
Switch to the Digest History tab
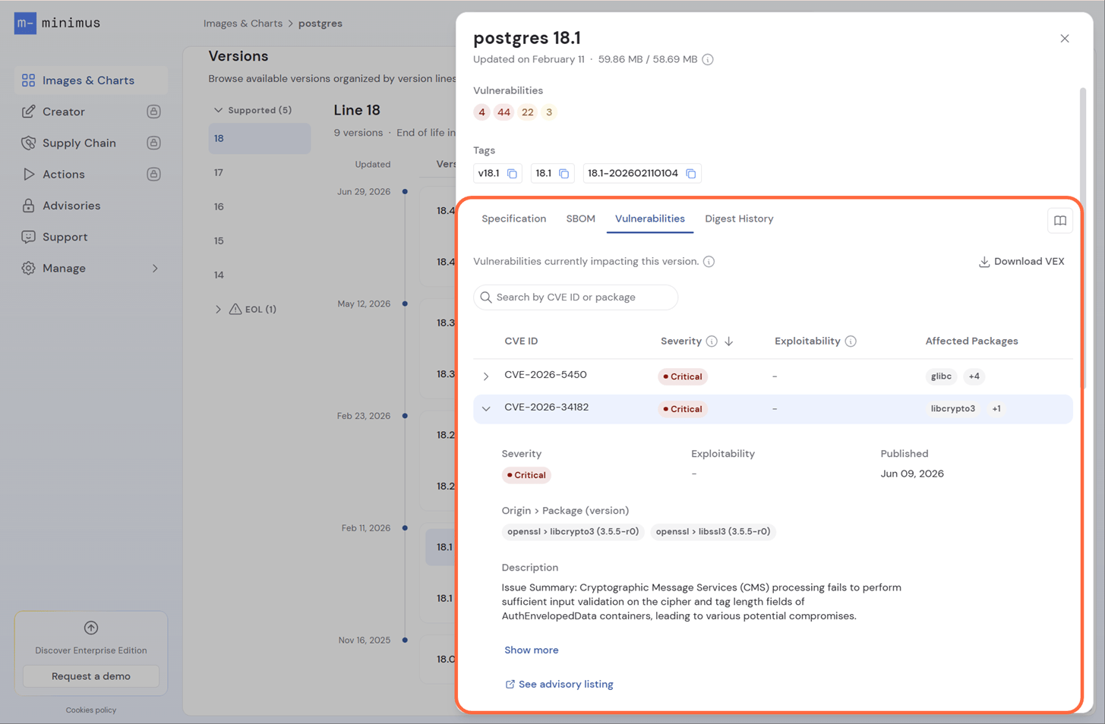[x=739, y=219]
